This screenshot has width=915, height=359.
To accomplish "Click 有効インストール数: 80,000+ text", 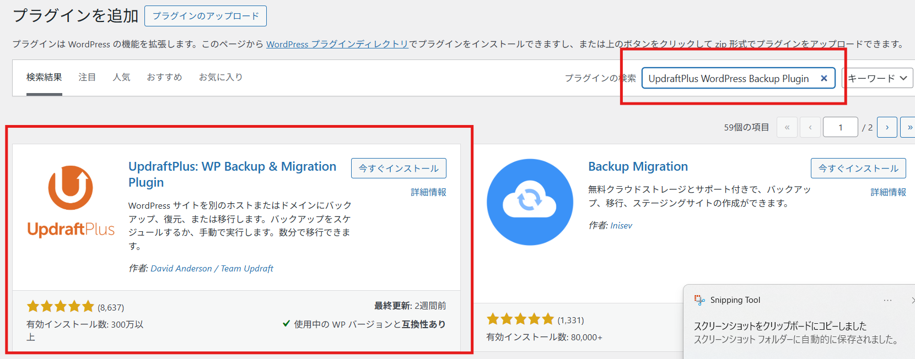I will tap(544, 337).
